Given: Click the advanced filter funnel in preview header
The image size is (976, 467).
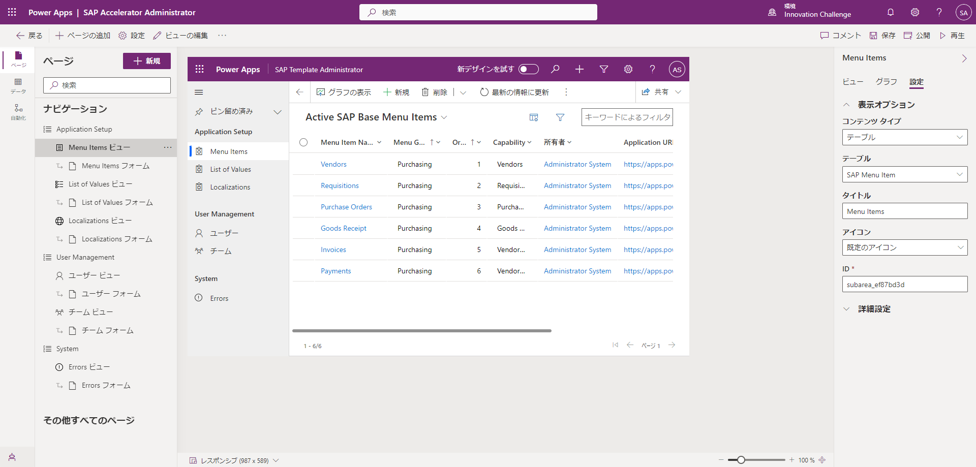Looking at the screenshot, I should (x=604, y=69).
